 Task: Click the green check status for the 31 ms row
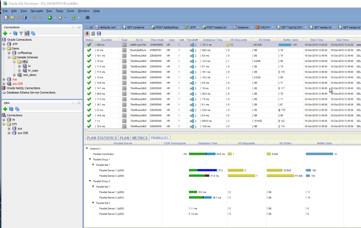pyautogui.click(x=89, y=50)
